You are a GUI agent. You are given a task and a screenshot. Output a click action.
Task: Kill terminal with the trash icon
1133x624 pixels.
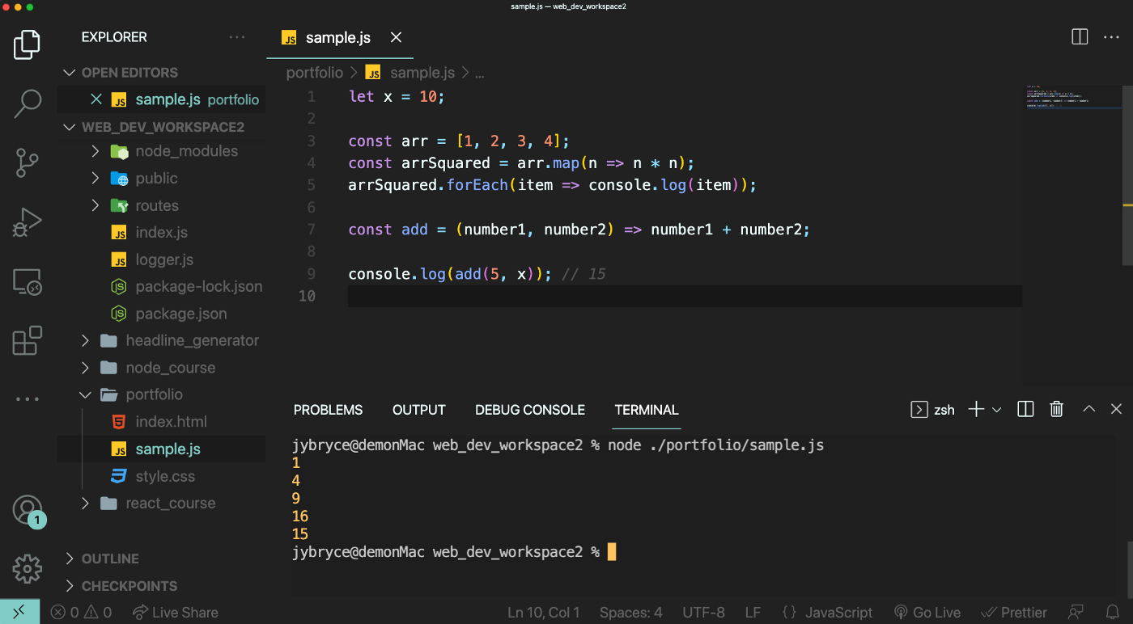click(1056, 409)
